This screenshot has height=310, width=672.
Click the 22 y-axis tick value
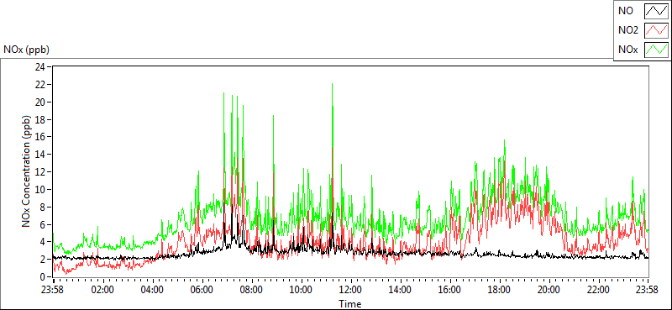coord(39,85)
